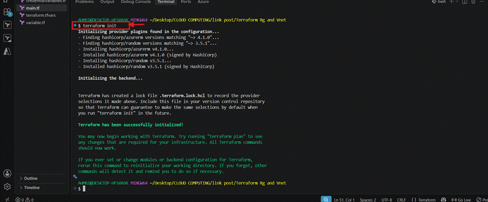Click the 'terraform init' command text
The width and height of the screenshot is (488, 202).
[100, 26]
